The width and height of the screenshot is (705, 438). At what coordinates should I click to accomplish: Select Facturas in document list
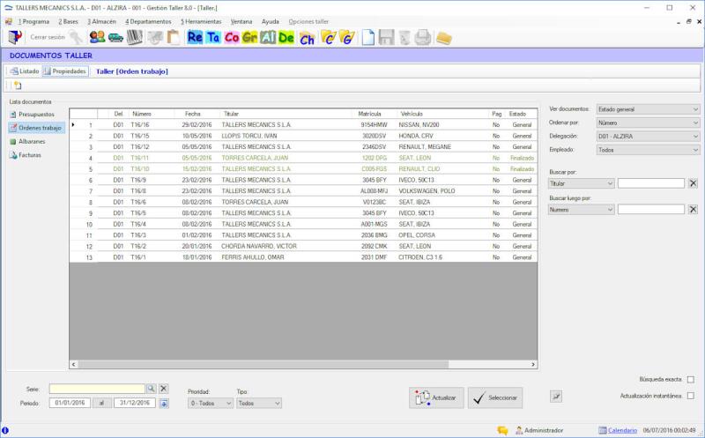(30, 155)
